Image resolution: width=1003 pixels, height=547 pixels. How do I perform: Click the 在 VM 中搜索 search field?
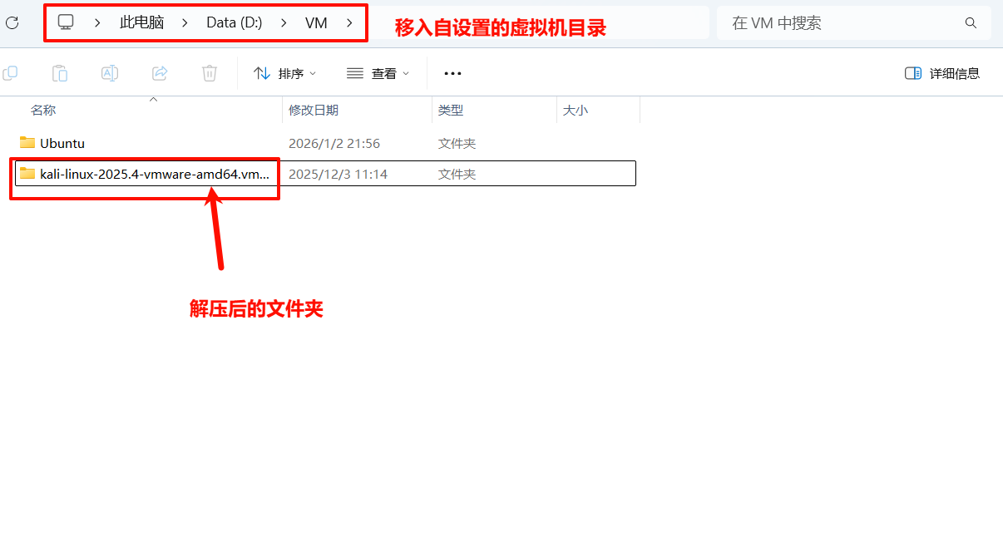[x=840, y=23]
